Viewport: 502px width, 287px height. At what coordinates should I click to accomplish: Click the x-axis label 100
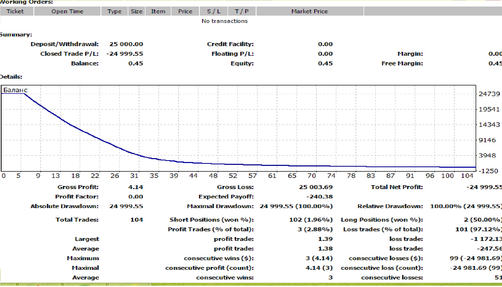pyautogui.click(x=447, y=176)
